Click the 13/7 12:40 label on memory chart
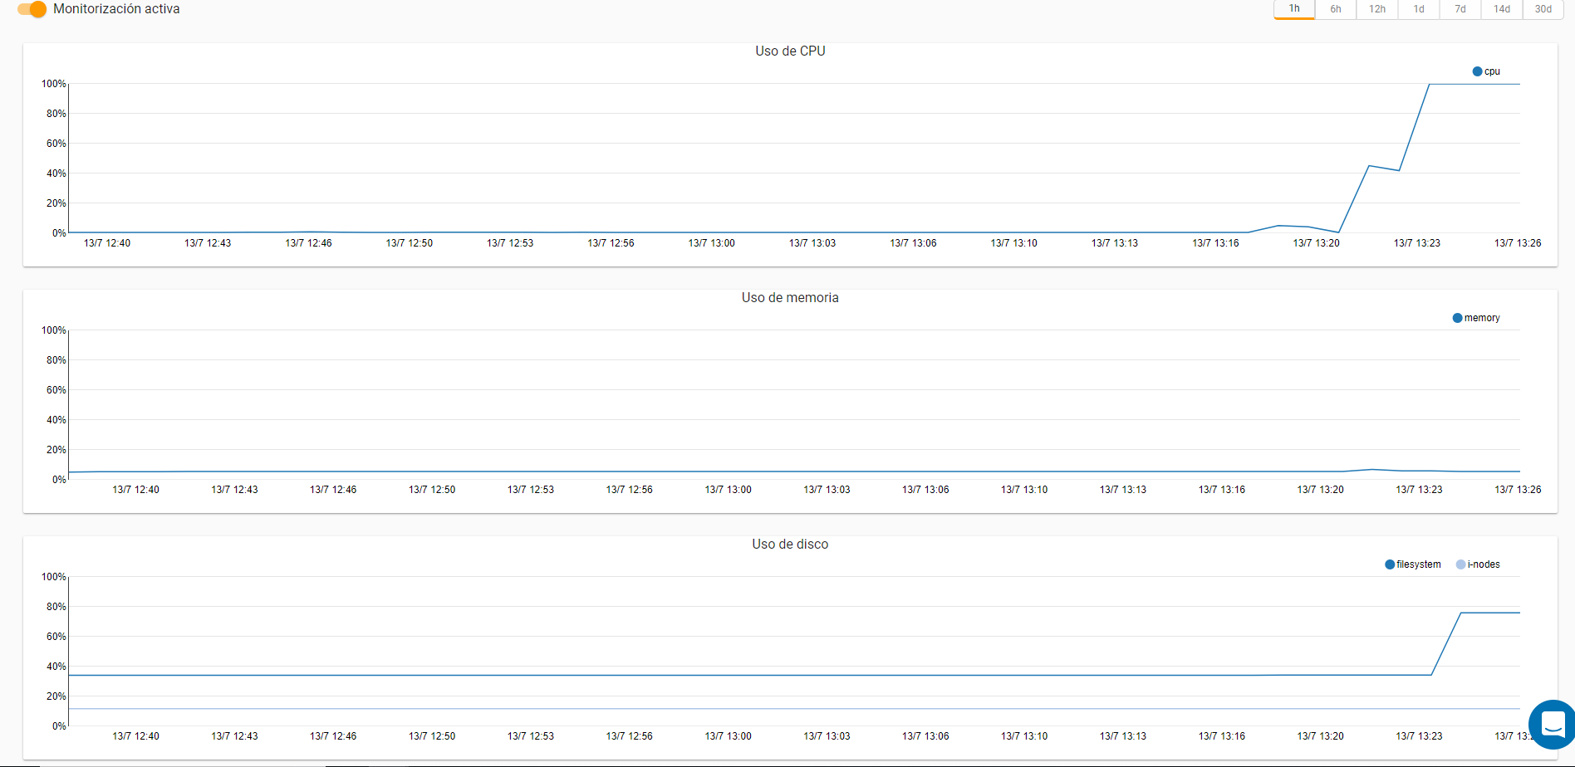 [136, 490]
